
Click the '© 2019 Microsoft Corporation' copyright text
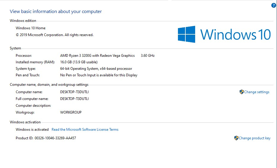(54, 35)
